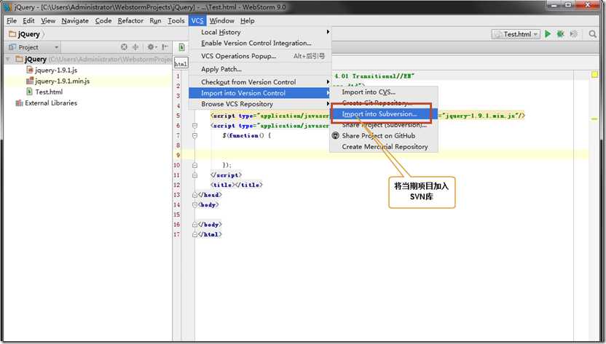Select jquery-1.9.1.min.js in project tree
The image size is (606, 344).
tap(58, 81)
